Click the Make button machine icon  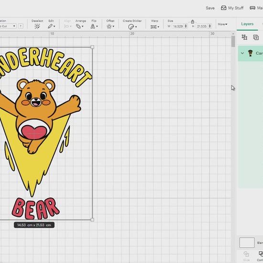click(252, 8)
